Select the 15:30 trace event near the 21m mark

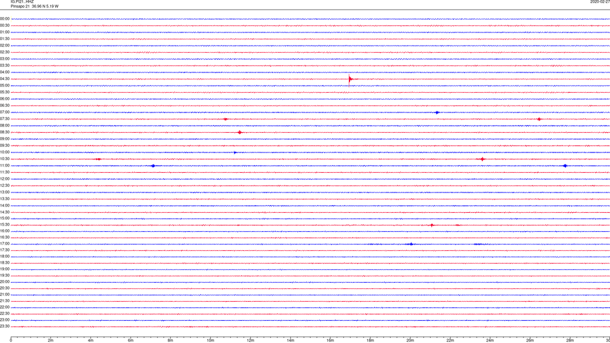[x=432, y=225]
